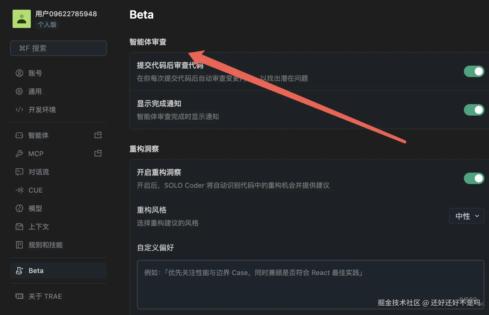Click the CUE arrow icon in sidebar

pyautogui.click(x=19, y=190)
